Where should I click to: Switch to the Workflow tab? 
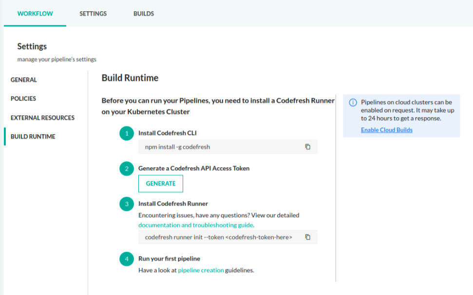[35, 14]
